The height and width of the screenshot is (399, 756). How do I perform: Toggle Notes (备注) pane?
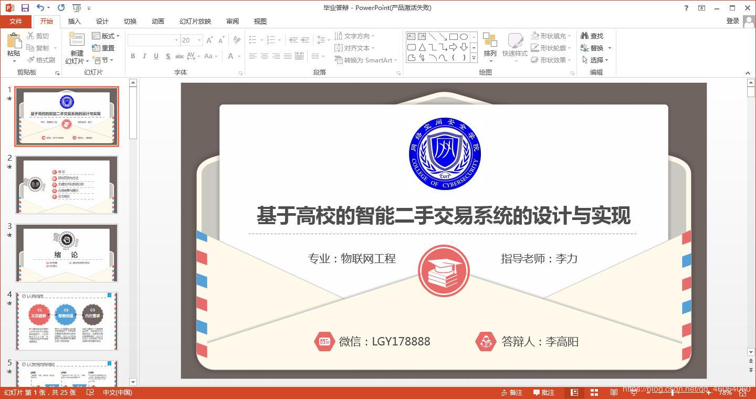(x=512, y=392)
